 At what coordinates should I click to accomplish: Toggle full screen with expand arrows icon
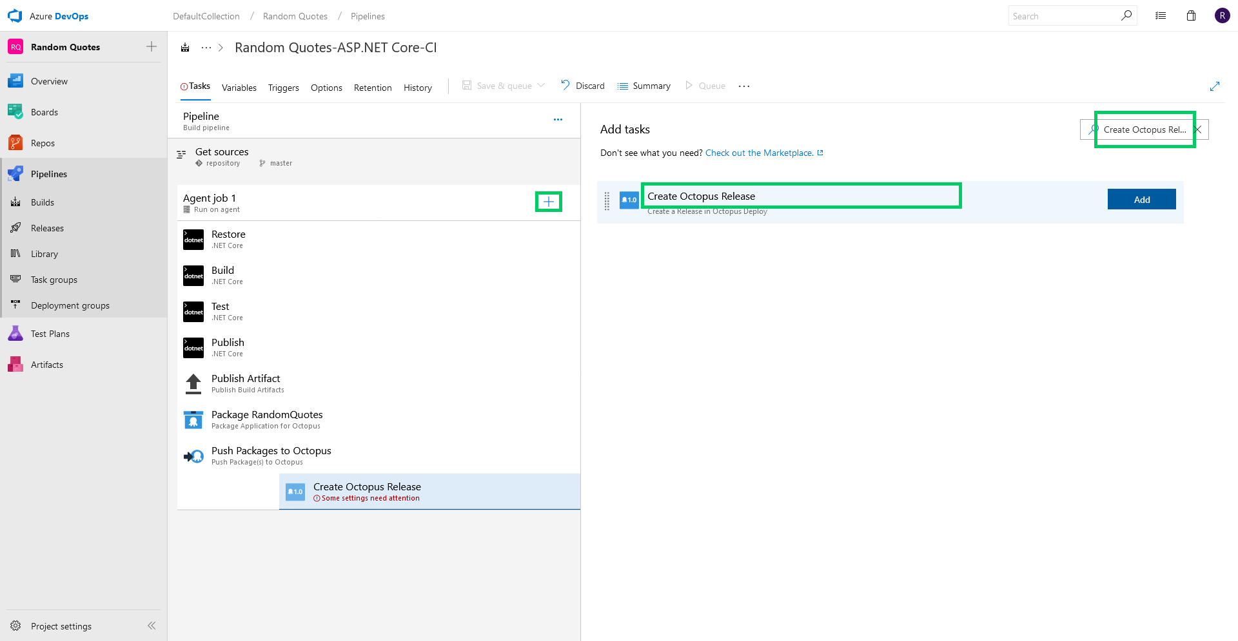(x=1215, y=86)
